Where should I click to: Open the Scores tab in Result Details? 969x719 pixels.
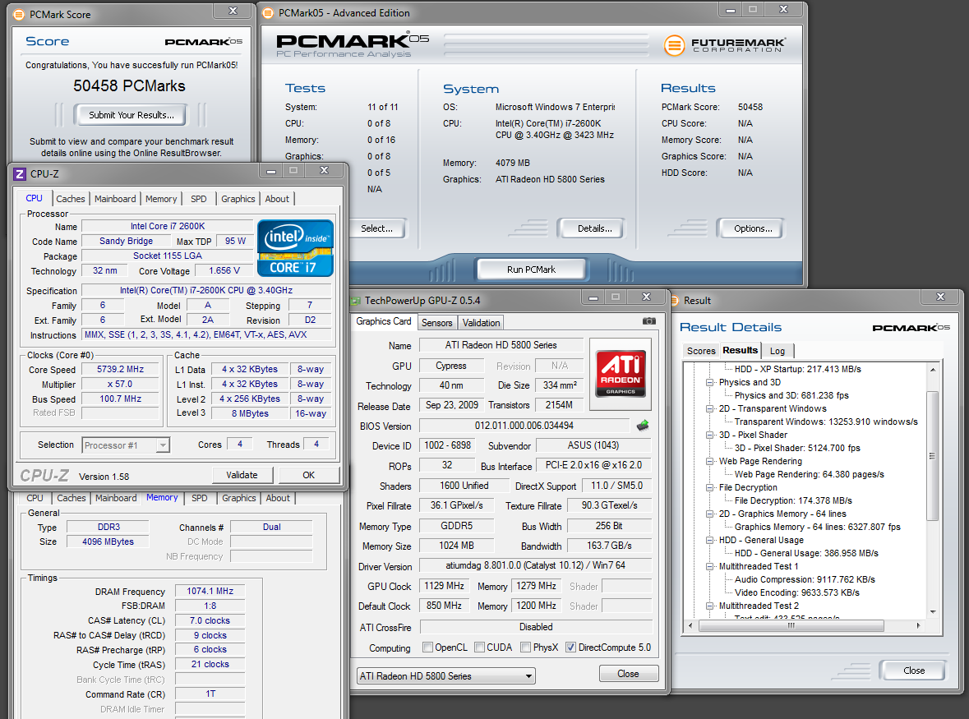[701, 351]
